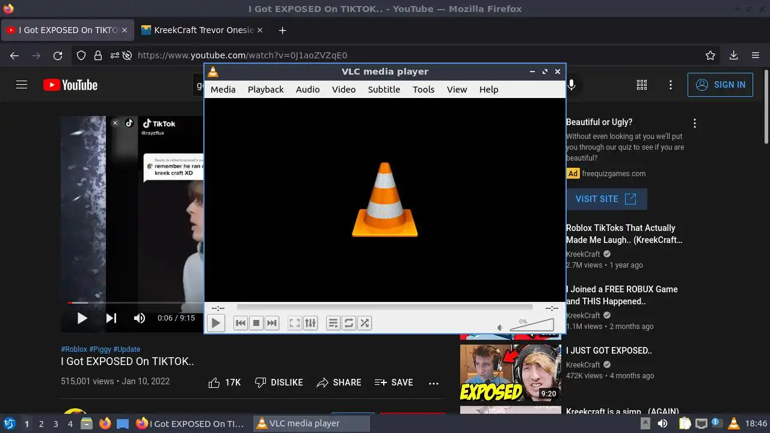The image size is (770, 433).
Task: Open VLC Help menu
Action: tap(488, 89)
